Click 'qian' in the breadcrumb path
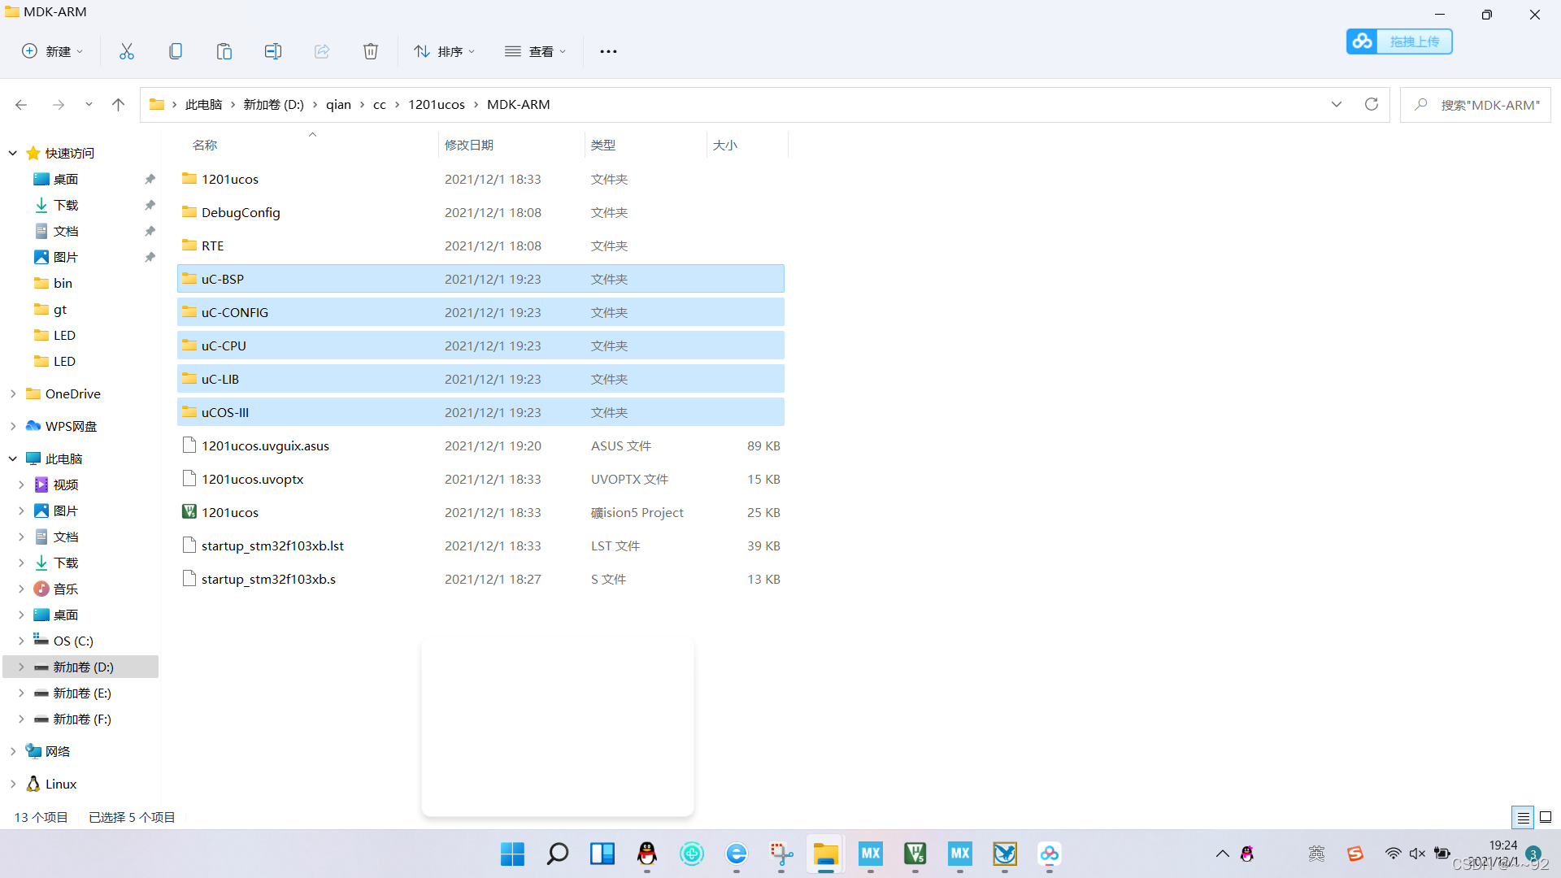The height and width of the screenshot is (878, 1561). point(338,104)
